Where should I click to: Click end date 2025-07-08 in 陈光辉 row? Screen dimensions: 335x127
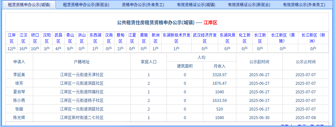click(306, 118)
